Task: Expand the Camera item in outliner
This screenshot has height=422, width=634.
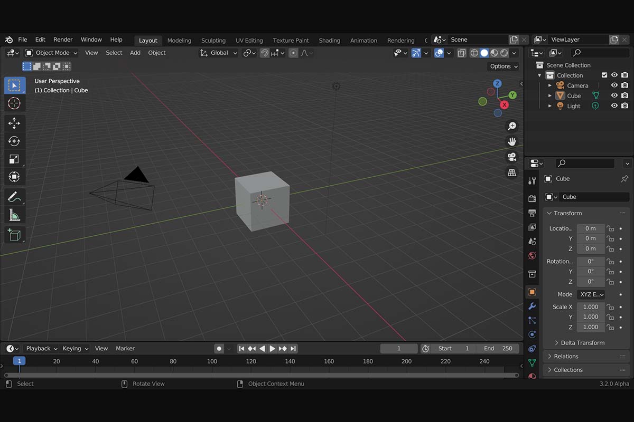Action: (549, 85)
